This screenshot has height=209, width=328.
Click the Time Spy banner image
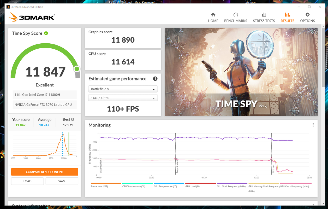tap(241, 72)
